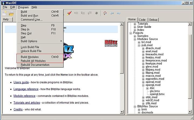This screenshot has height=120, width=194.
Task: Open the Build Options submenu
Action: [x=40, y=41]
